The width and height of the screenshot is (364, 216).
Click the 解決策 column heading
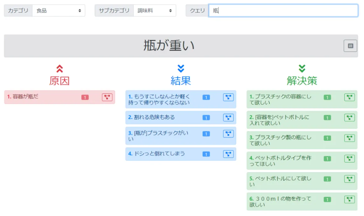[302, 81]
